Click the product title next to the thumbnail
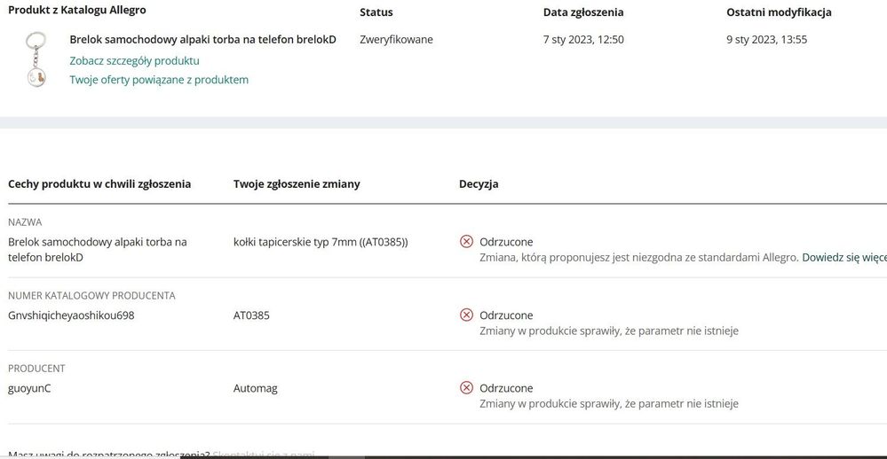This screenshot has width=887, height=459. [202, 40]
